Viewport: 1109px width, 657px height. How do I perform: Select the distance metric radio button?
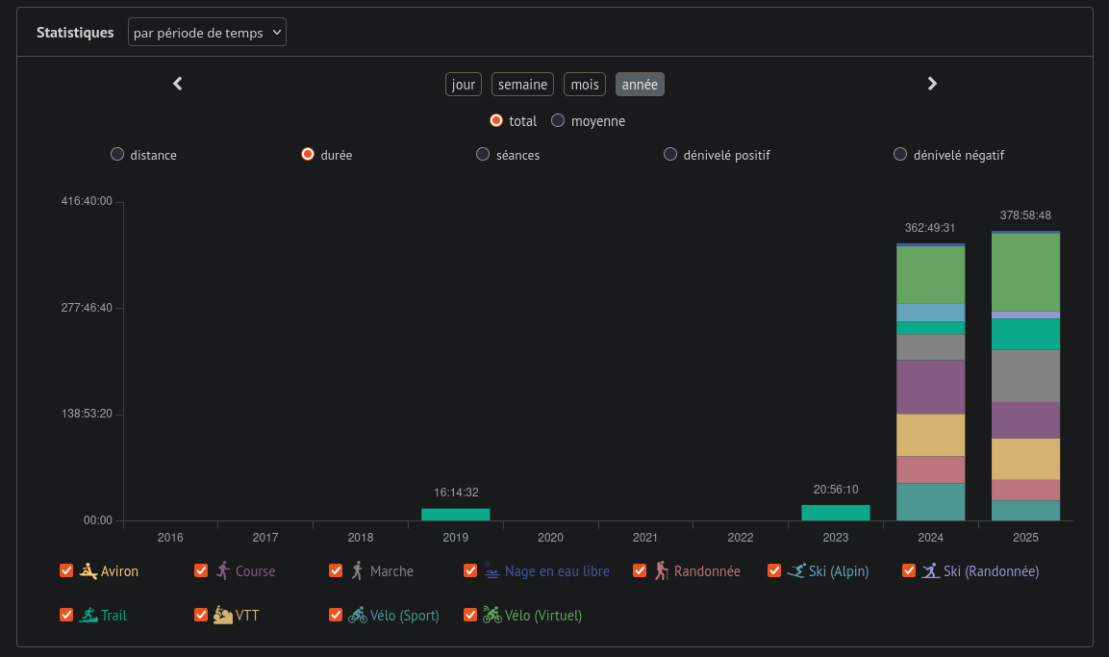pos(117,154)
